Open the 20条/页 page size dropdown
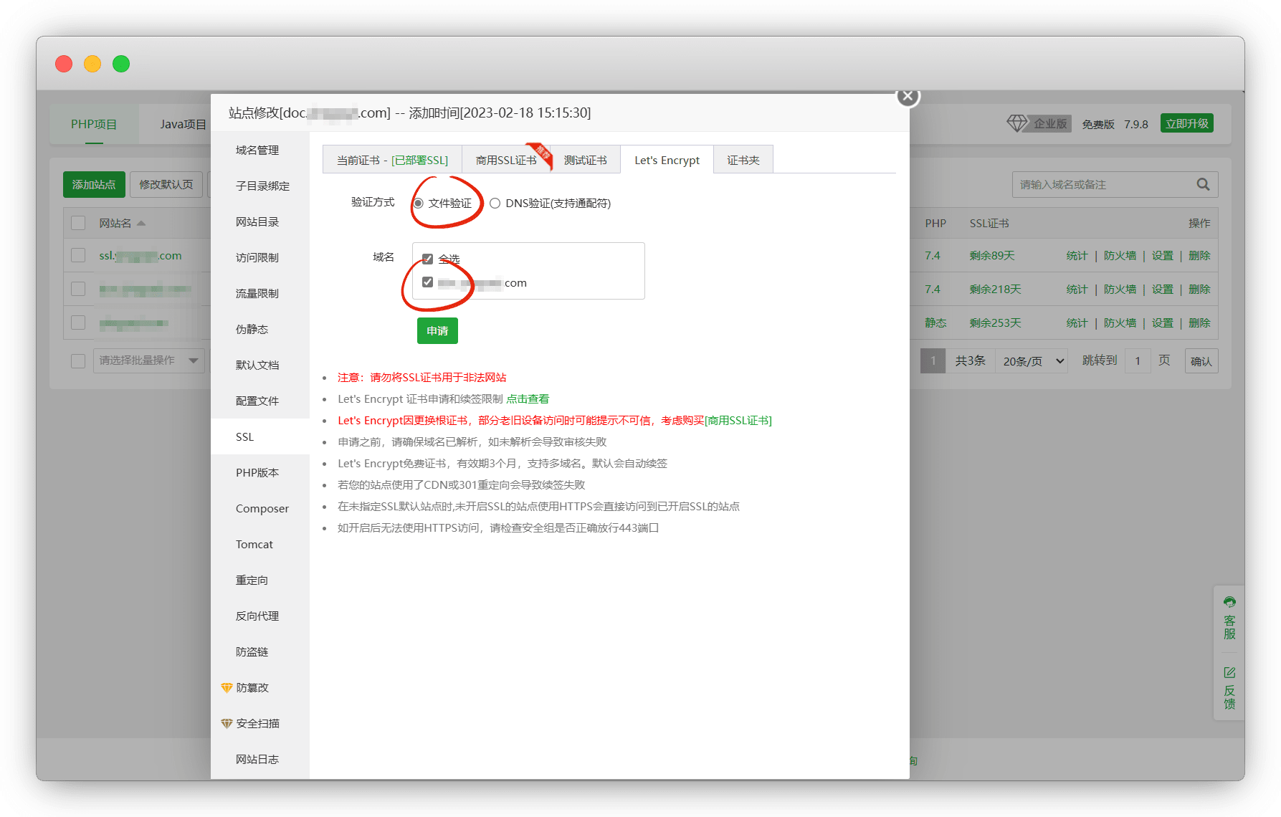The height and width of the screenshot is (817, 1281). coord(1032,361)
